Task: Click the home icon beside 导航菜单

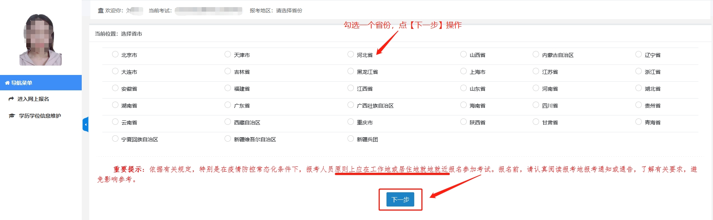Action: (x=7, y=83)
